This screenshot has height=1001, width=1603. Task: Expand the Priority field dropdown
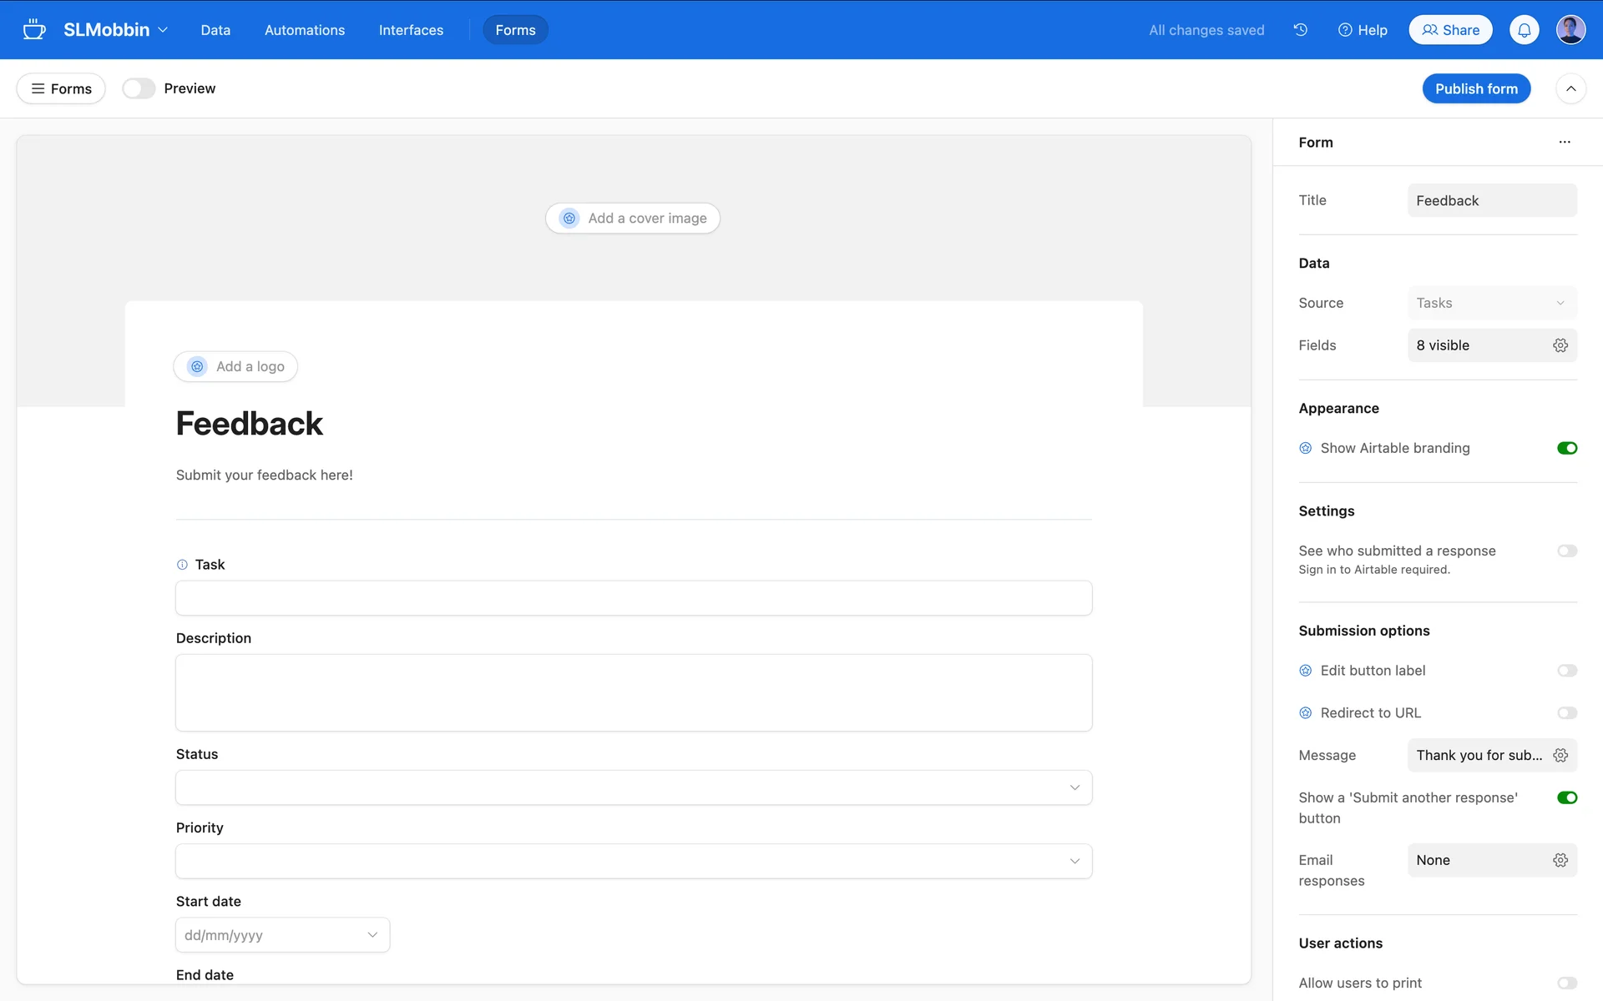[1074, 861]
